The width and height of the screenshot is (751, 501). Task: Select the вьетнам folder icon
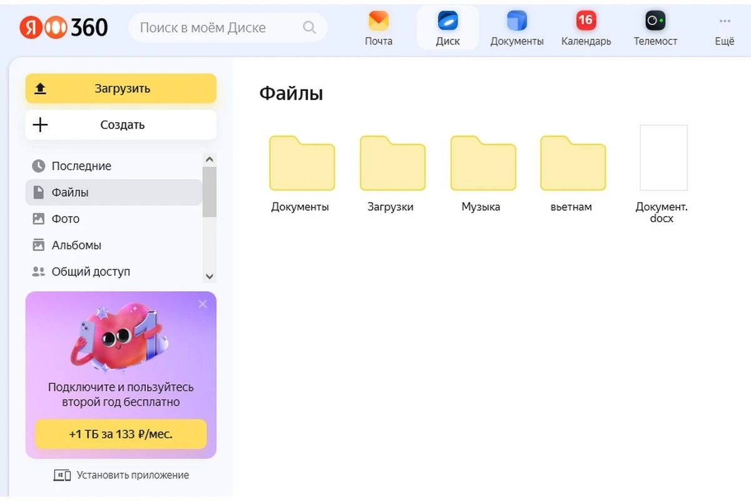click(573, 163)
